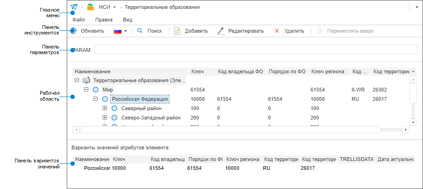Screen dimensions: 423x189
Task: Click the paper plane home icon
Action: pyautogui.click(x=74, y=7)
